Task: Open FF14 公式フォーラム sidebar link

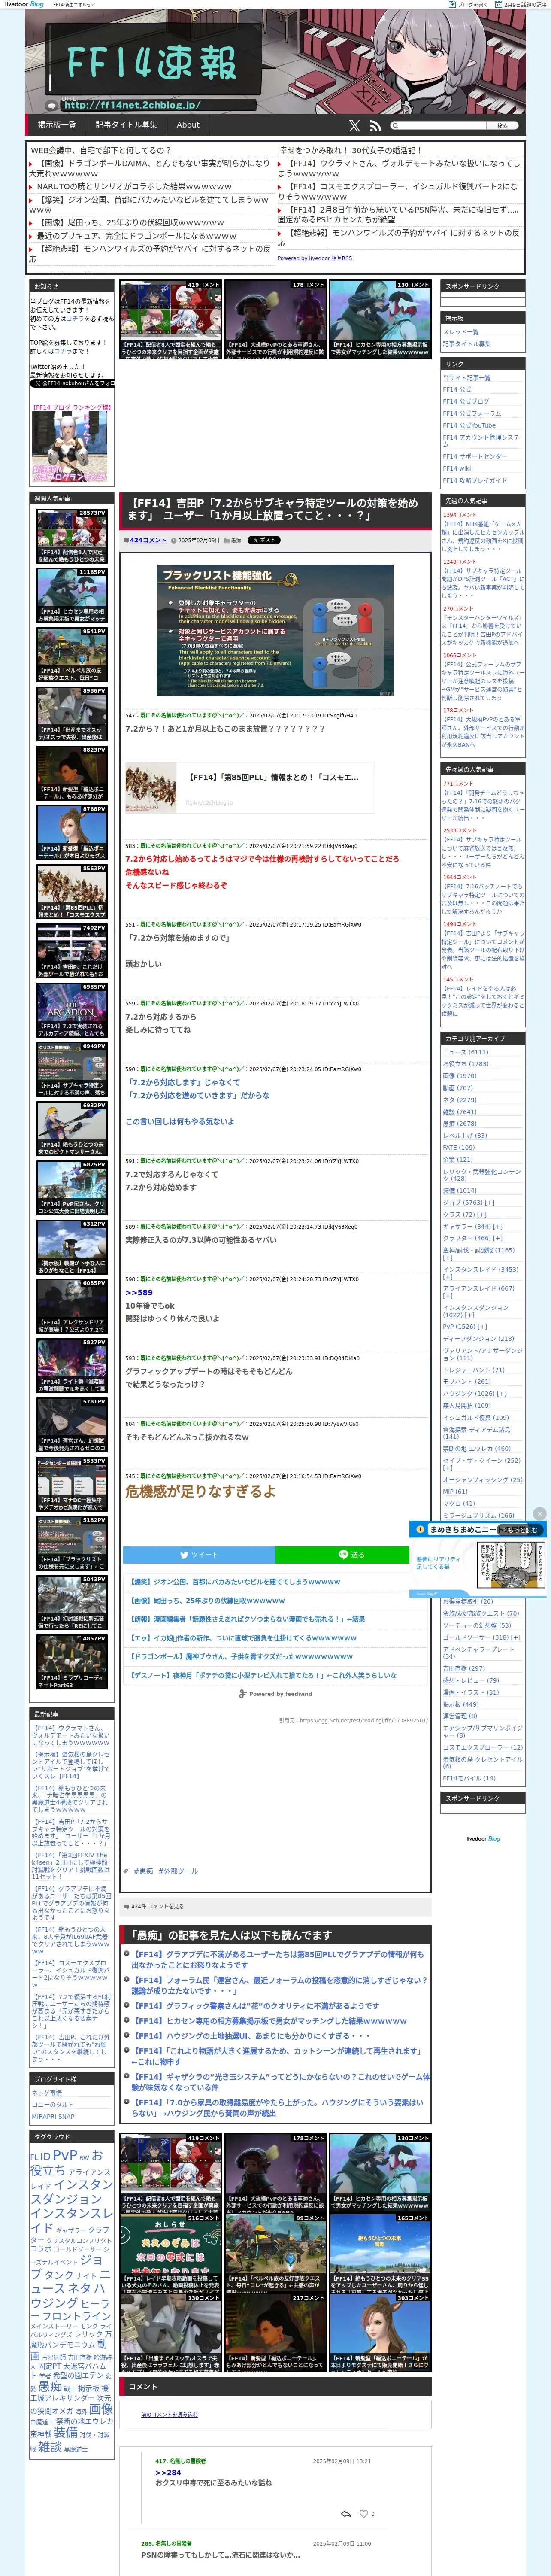Action: click(x=472, y=413)
